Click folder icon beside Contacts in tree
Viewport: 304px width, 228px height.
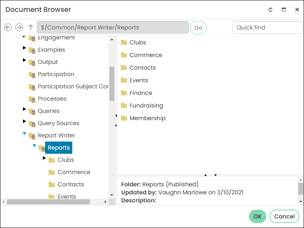(52, 184)
